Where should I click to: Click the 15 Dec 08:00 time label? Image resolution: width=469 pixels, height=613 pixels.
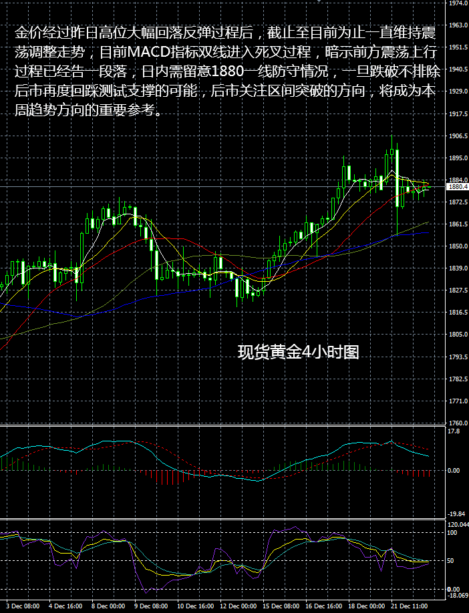pyautogui.click(x=281, y=606)
